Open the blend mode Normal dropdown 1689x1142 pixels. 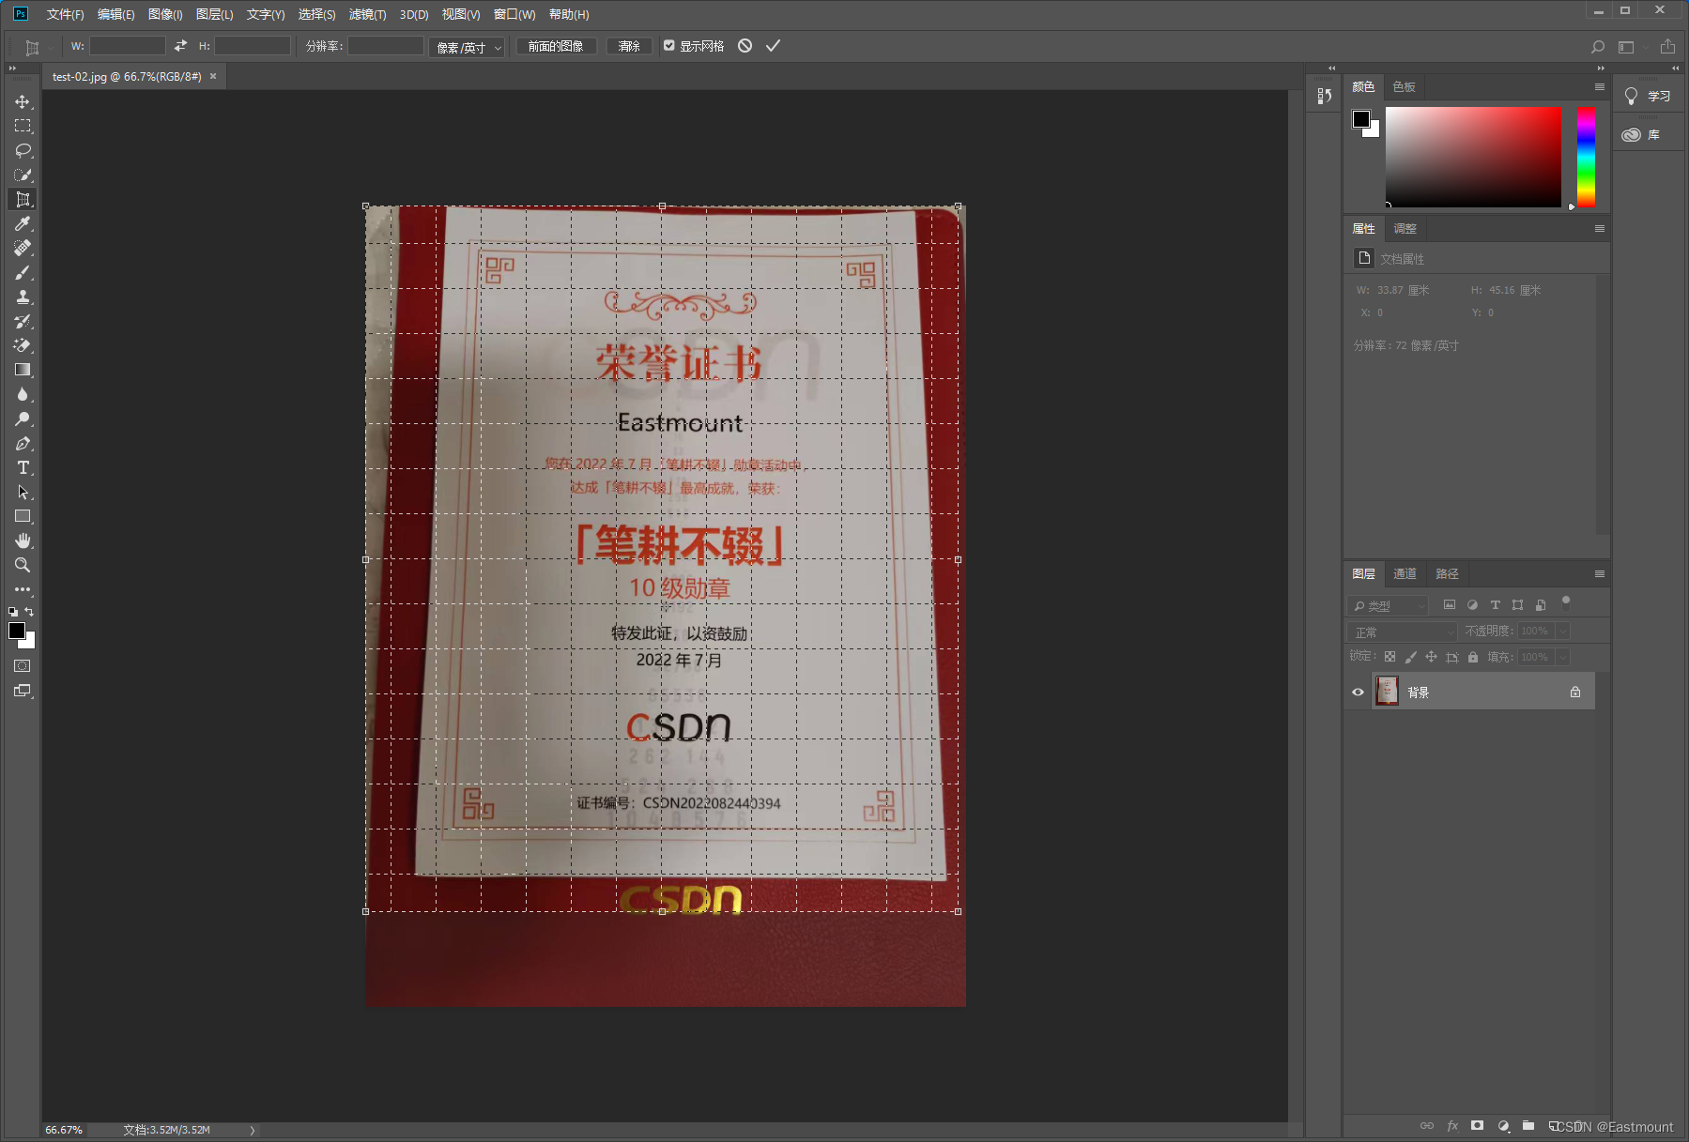coord(1403,632)
